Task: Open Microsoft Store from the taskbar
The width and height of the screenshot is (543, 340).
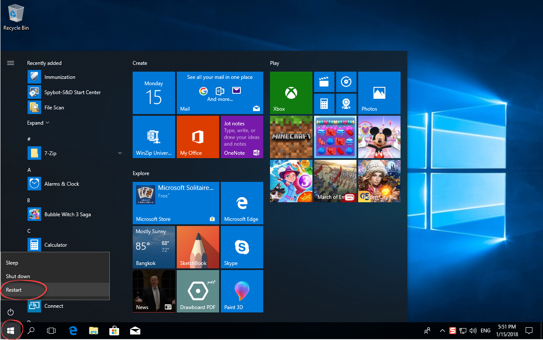Action: coord(114,331)
